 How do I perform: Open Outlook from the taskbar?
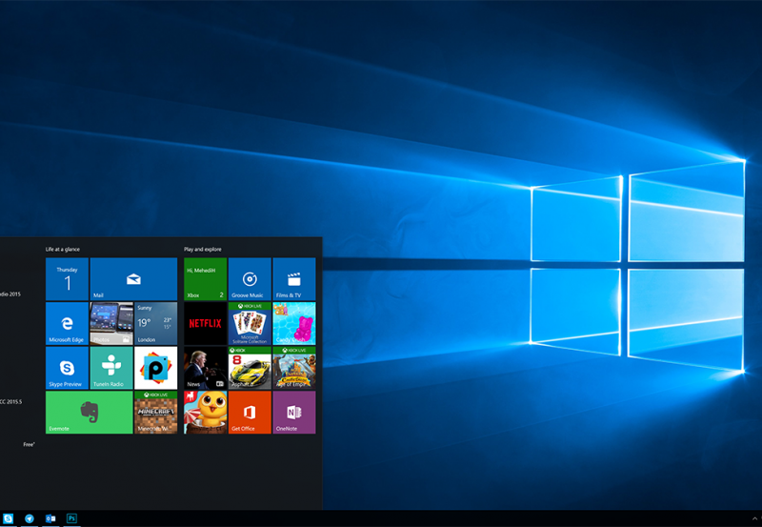pyautogui.click(x=50, y=518)
